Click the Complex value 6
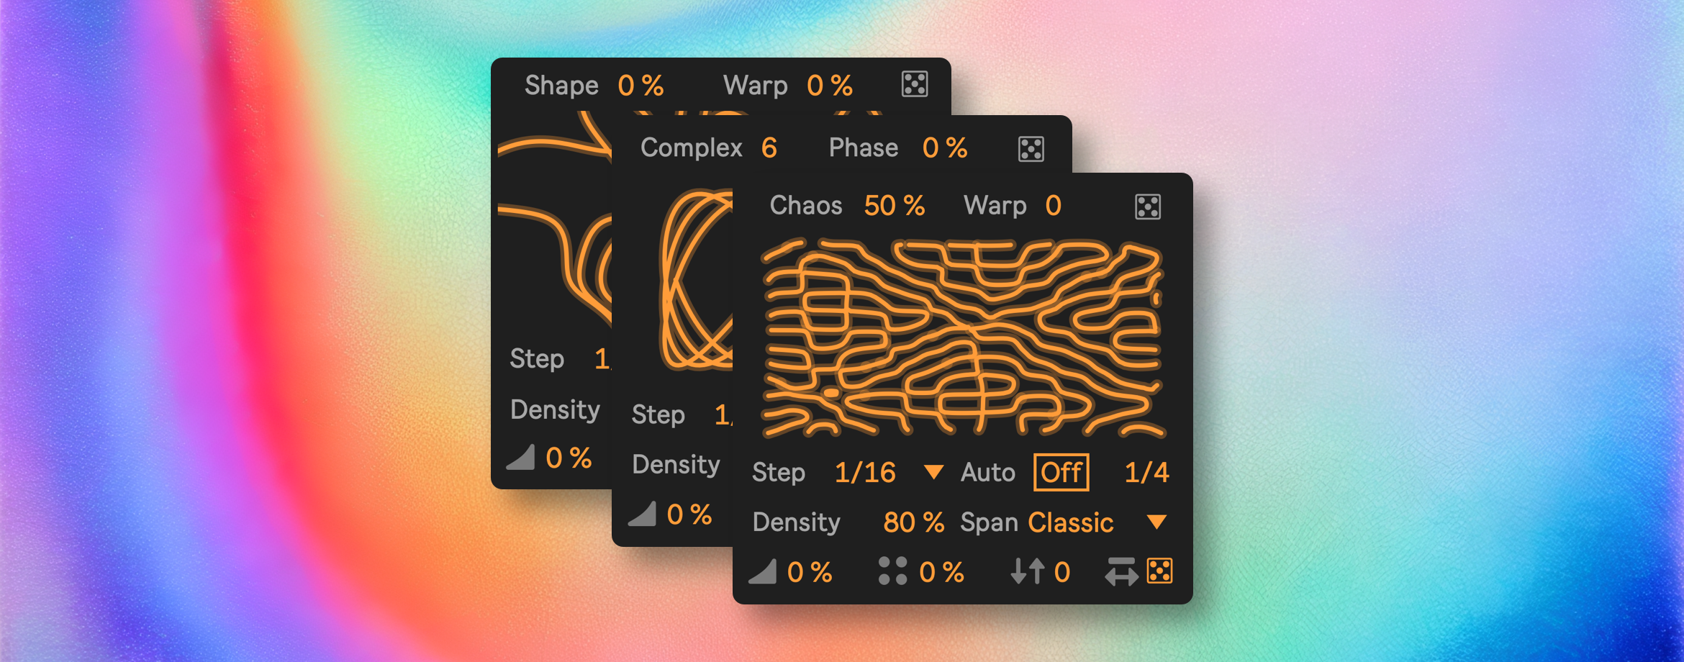 click(x=769, y=148)
